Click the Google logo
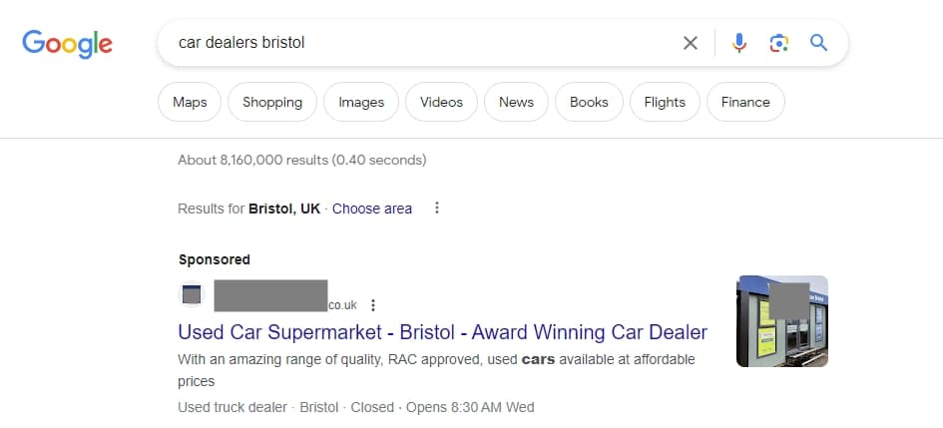This screenshot has height=428, width=943. [67, 43]
